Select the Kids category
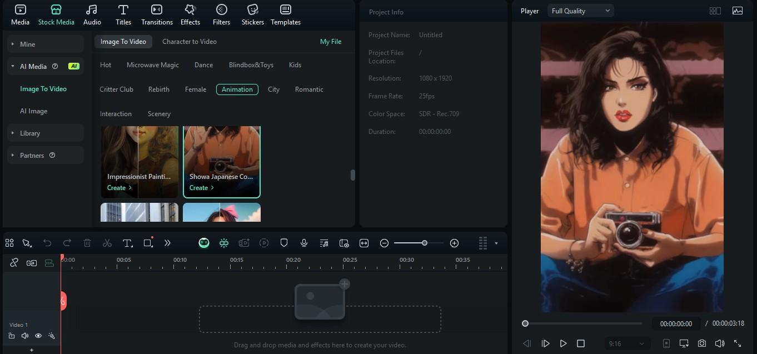The width and height of the screenshot is (757, 354). point(295,65)
